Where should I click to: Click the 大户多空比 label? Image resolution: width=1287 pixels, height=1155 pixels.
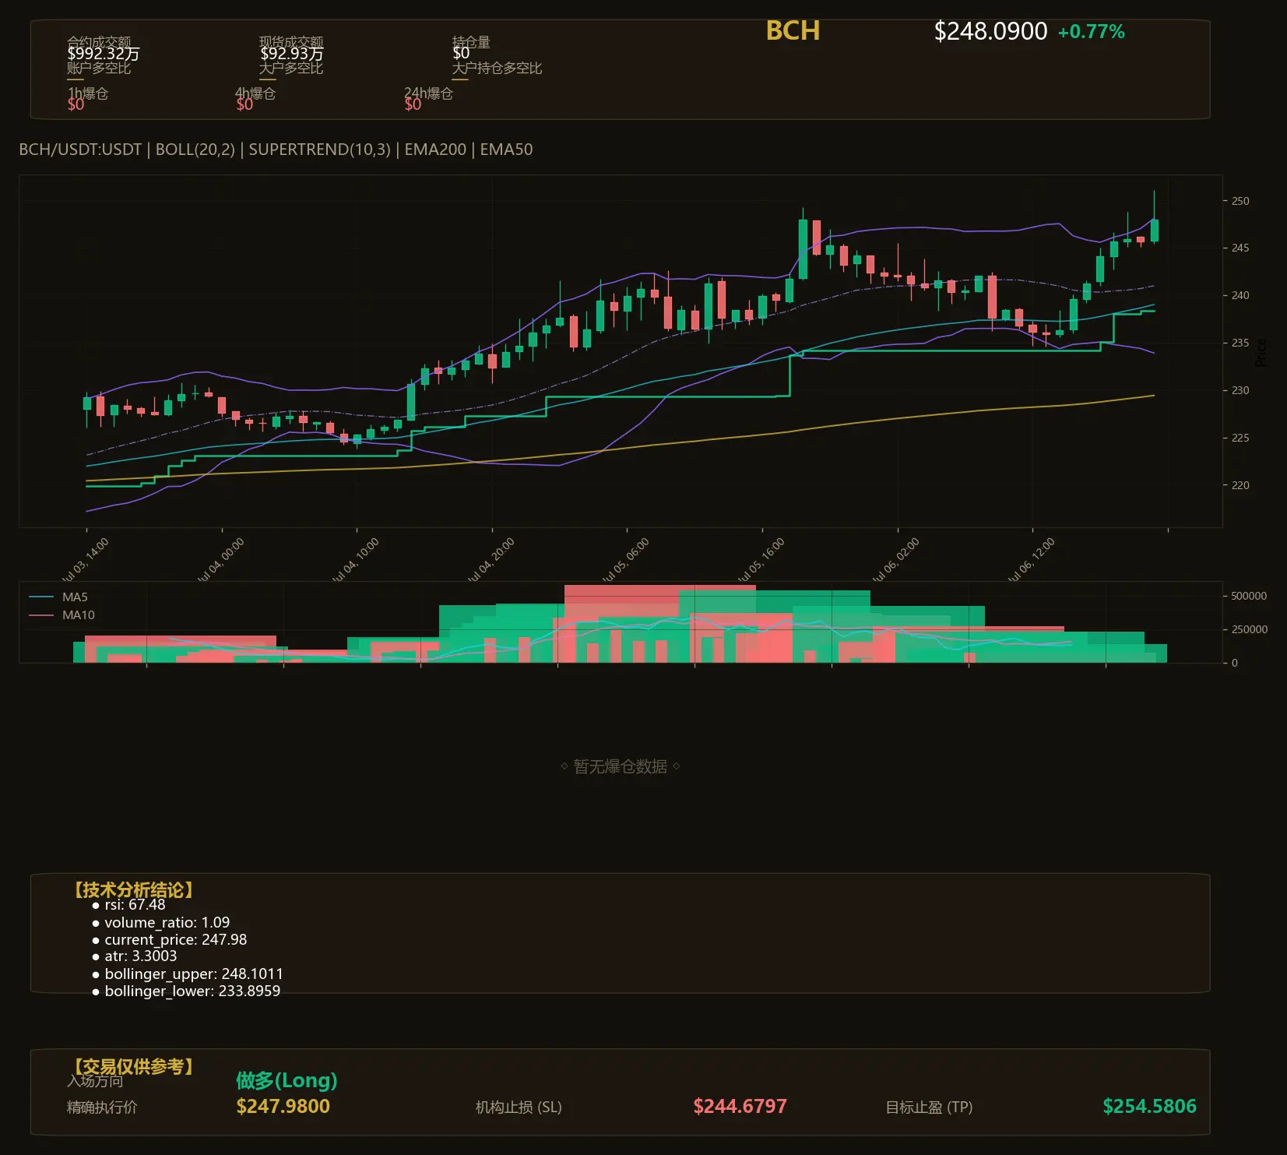point(291,68)
